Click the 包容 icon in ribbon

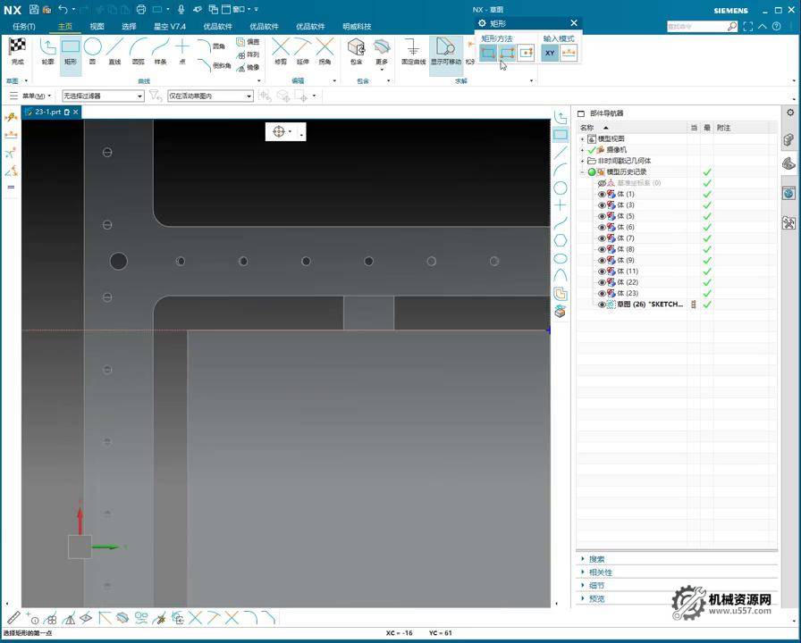[357, 51]
